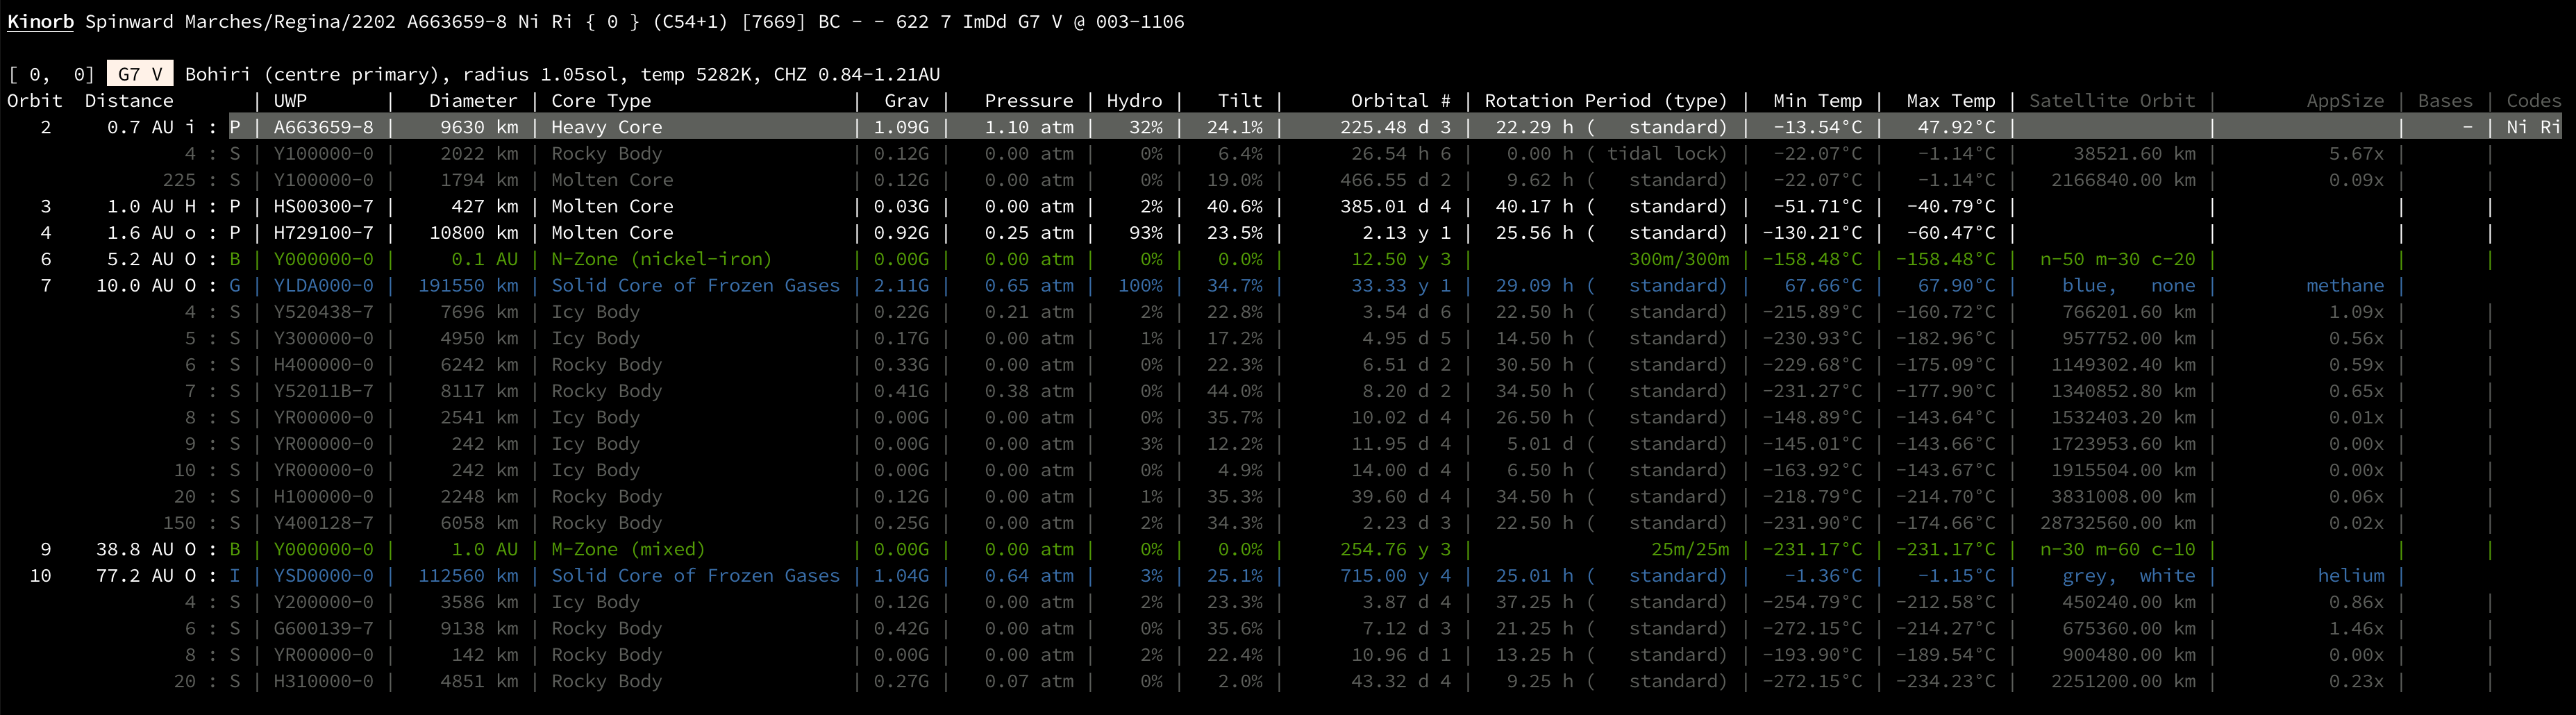The height and width of the screenshot is (715, 2576).
Task: Select the H310000-0 satellite UWP
Action: point(323,681)
